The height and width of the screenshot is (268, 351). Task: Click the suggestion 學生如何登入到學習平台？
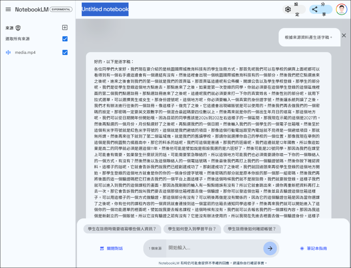coord(192,229)
